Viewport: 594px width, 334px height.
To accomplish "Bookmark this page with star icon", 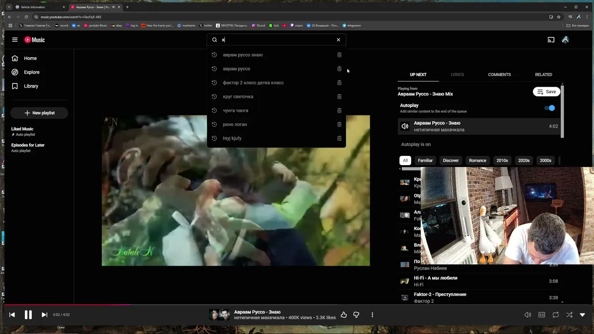I will [558, 17].
